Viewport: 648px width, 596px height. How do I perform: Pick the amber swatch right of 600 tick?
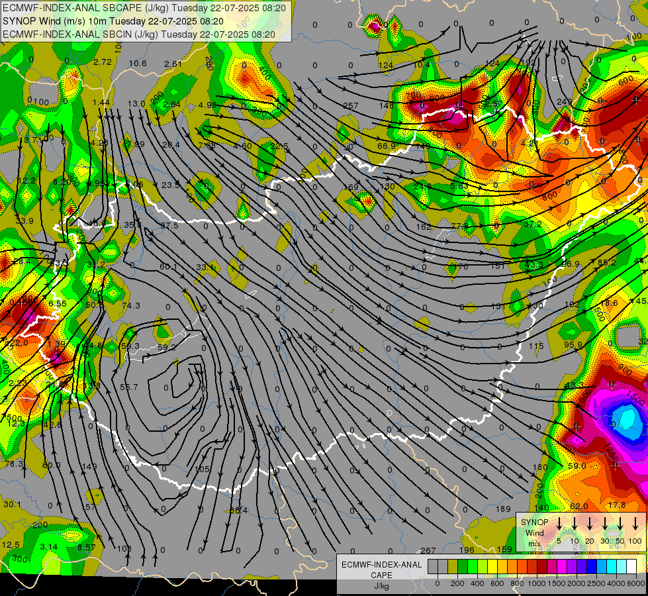tap(502, 567)
